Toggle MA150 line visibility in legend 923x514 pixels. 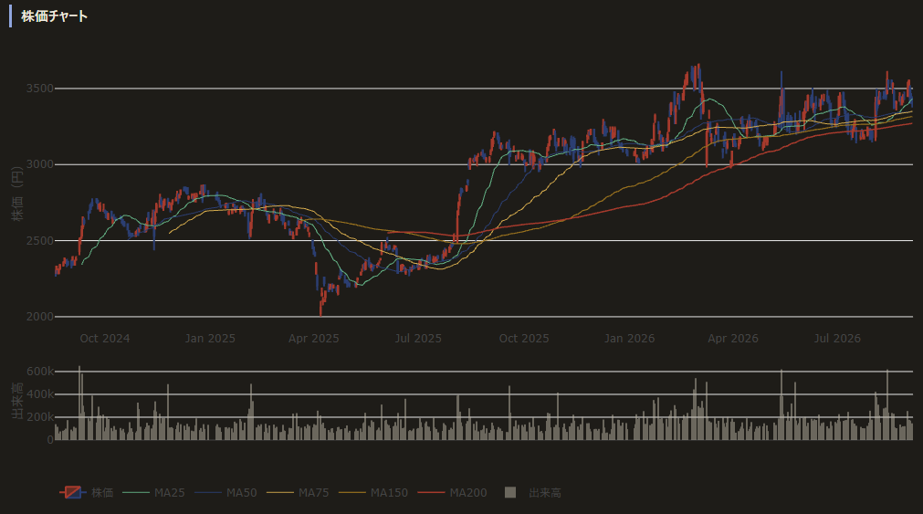pos(373,493)
